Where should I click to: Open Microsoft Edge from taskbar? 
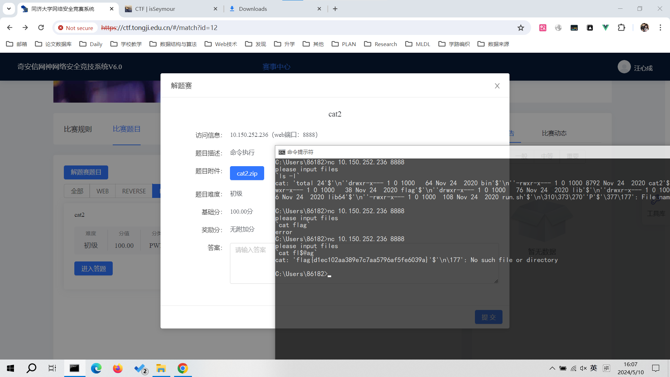pyautogui.click(x=96, y=368)
